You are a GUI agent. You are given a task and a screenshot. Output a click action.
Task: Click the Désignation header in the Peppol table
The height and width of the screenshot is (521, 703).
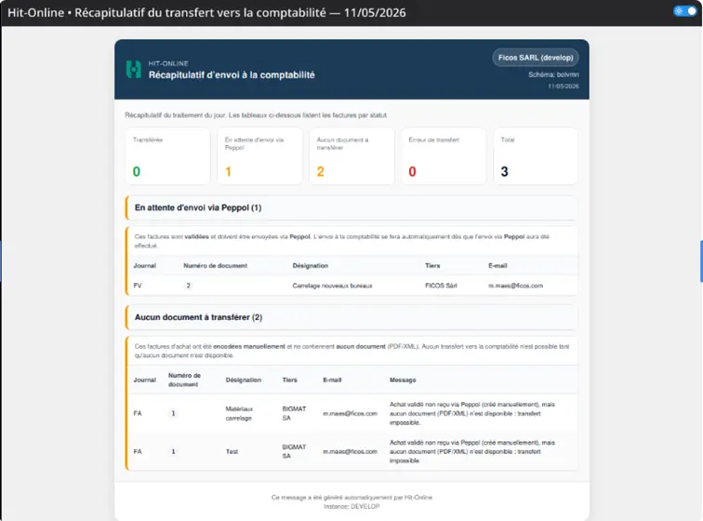pos(311,266)
